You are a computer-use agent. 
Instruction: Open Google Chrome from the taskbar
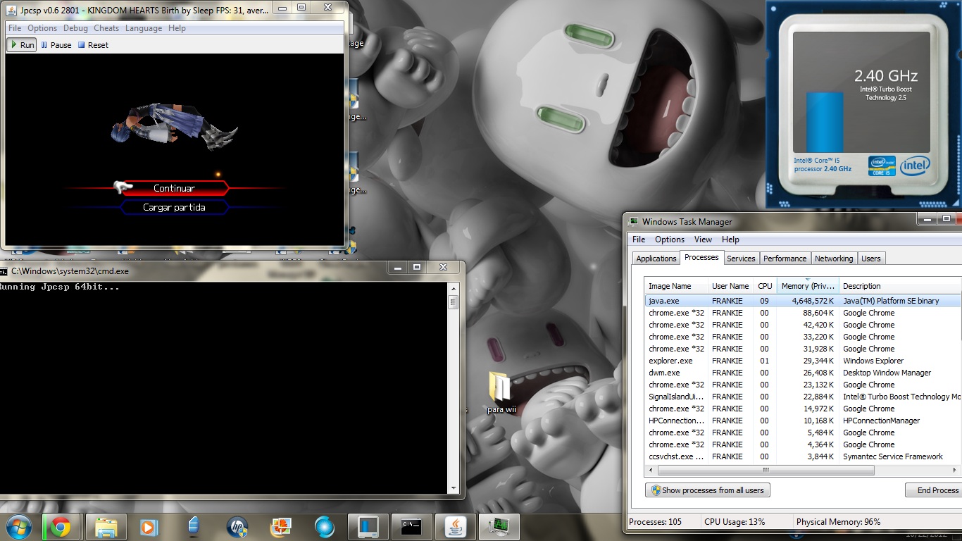61,527
